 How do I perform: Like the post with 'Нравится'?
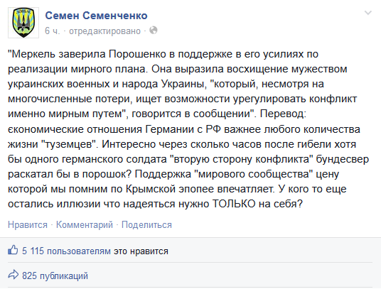point(28,224)
